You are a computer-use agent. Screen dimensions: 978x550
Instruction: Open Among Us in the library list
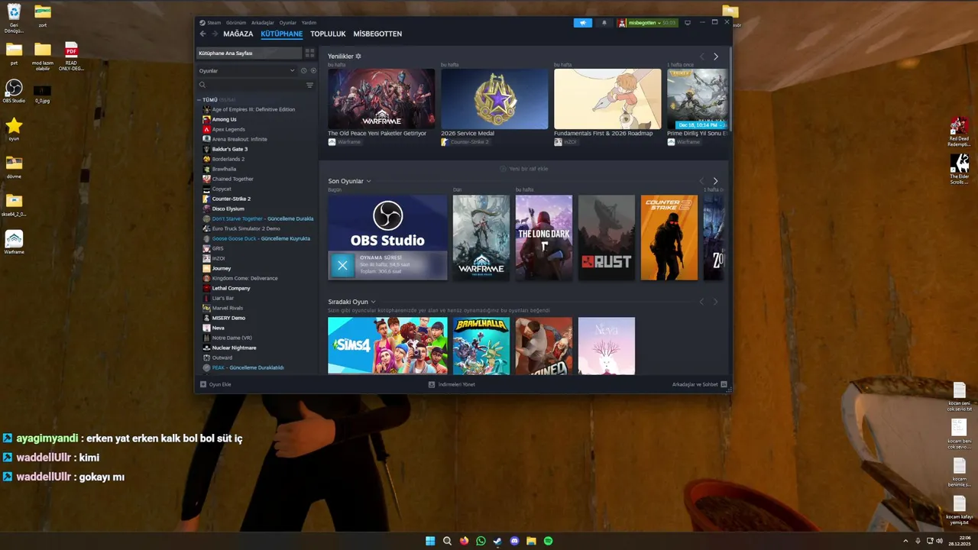(224, 119)
